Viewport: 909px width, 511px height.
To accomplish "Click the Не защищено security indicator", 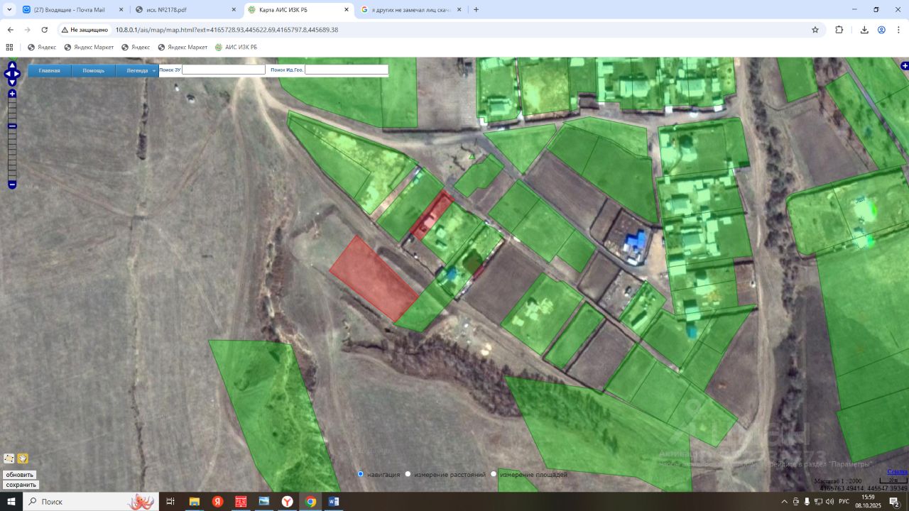I will tap(85, 30).
